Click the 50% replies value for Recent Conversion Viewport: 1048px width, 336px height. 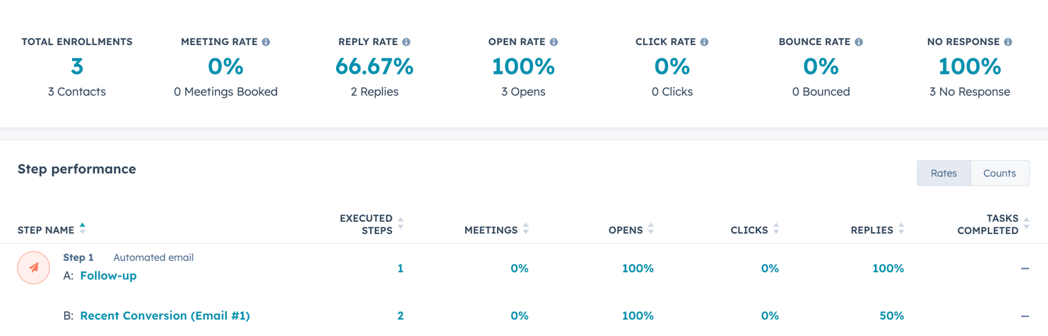click(891, 316)
